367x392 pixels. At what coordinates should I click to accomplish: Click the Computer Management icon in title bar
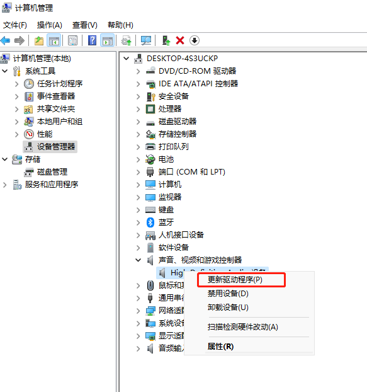(6, 8)
